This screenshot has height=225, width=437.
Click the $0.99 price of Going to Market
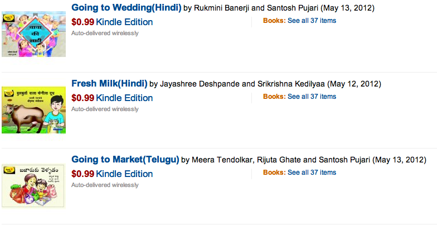[x=82, y=174]
